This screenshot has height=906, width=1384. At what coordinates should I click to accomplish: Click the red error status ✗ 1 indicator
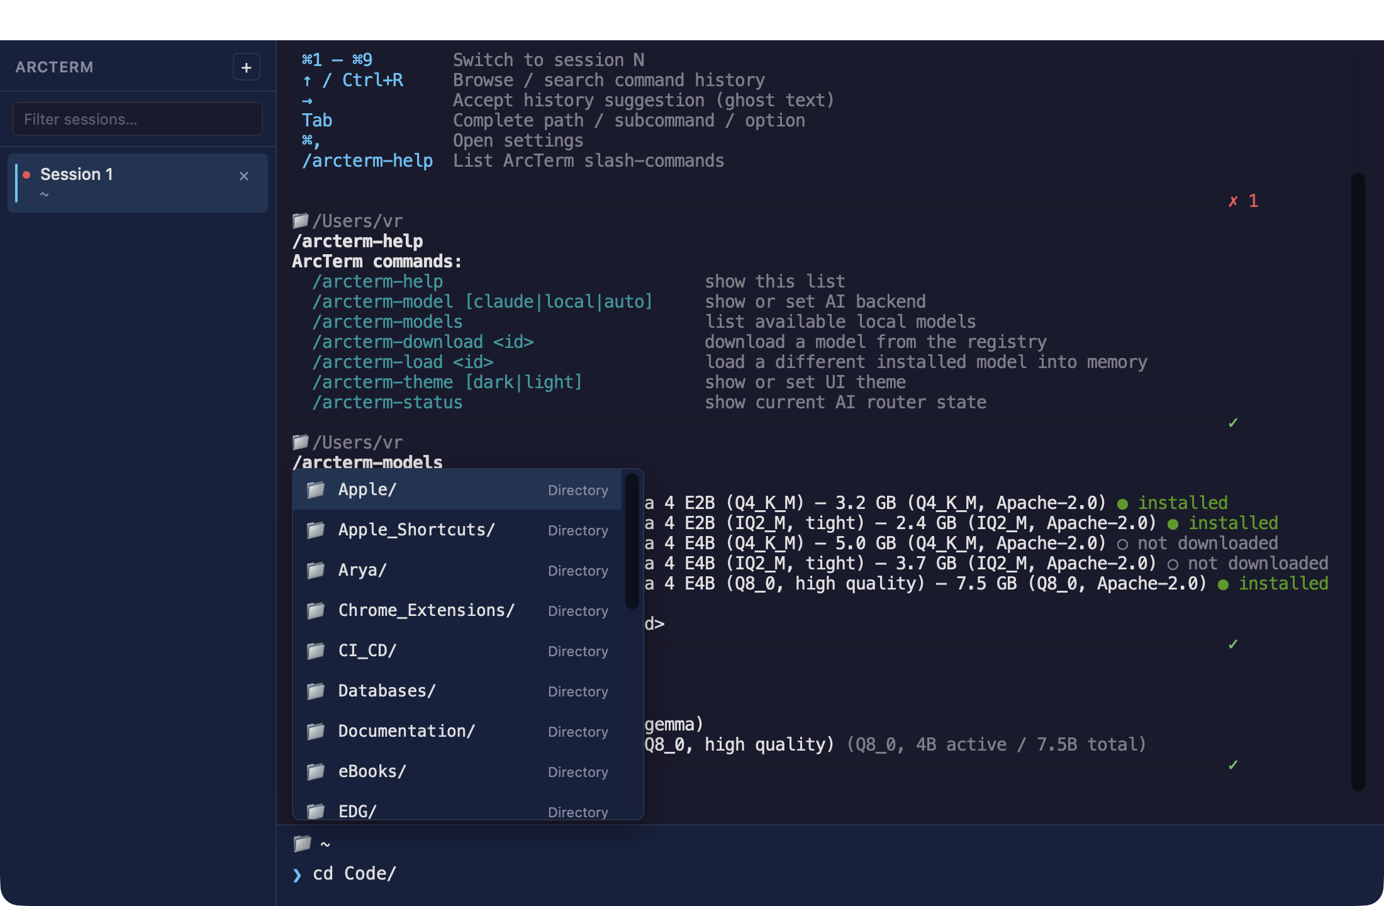[x=1243, y=201]
